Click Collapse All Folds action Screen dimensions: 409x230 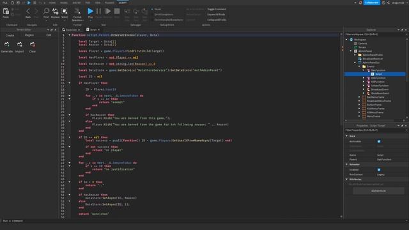tap(217, 20)
